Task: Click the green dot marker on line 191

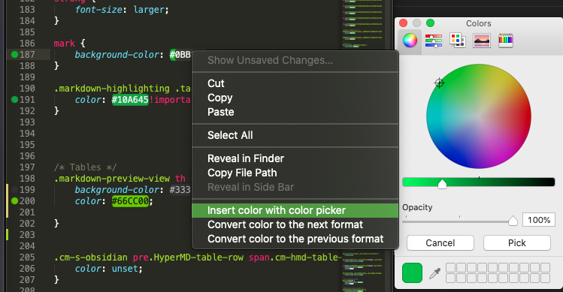Action: click(x=14, y=99)
